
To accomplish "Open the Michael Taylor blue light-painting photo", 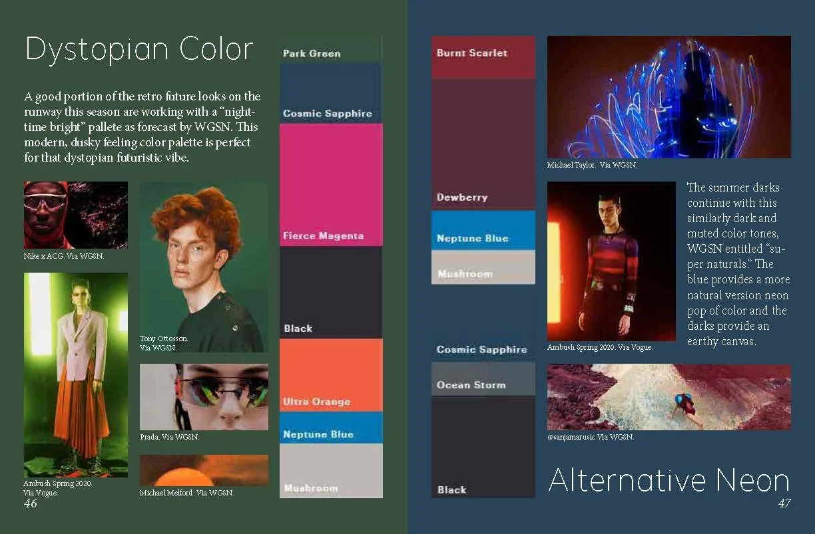I will click(669, 97).
